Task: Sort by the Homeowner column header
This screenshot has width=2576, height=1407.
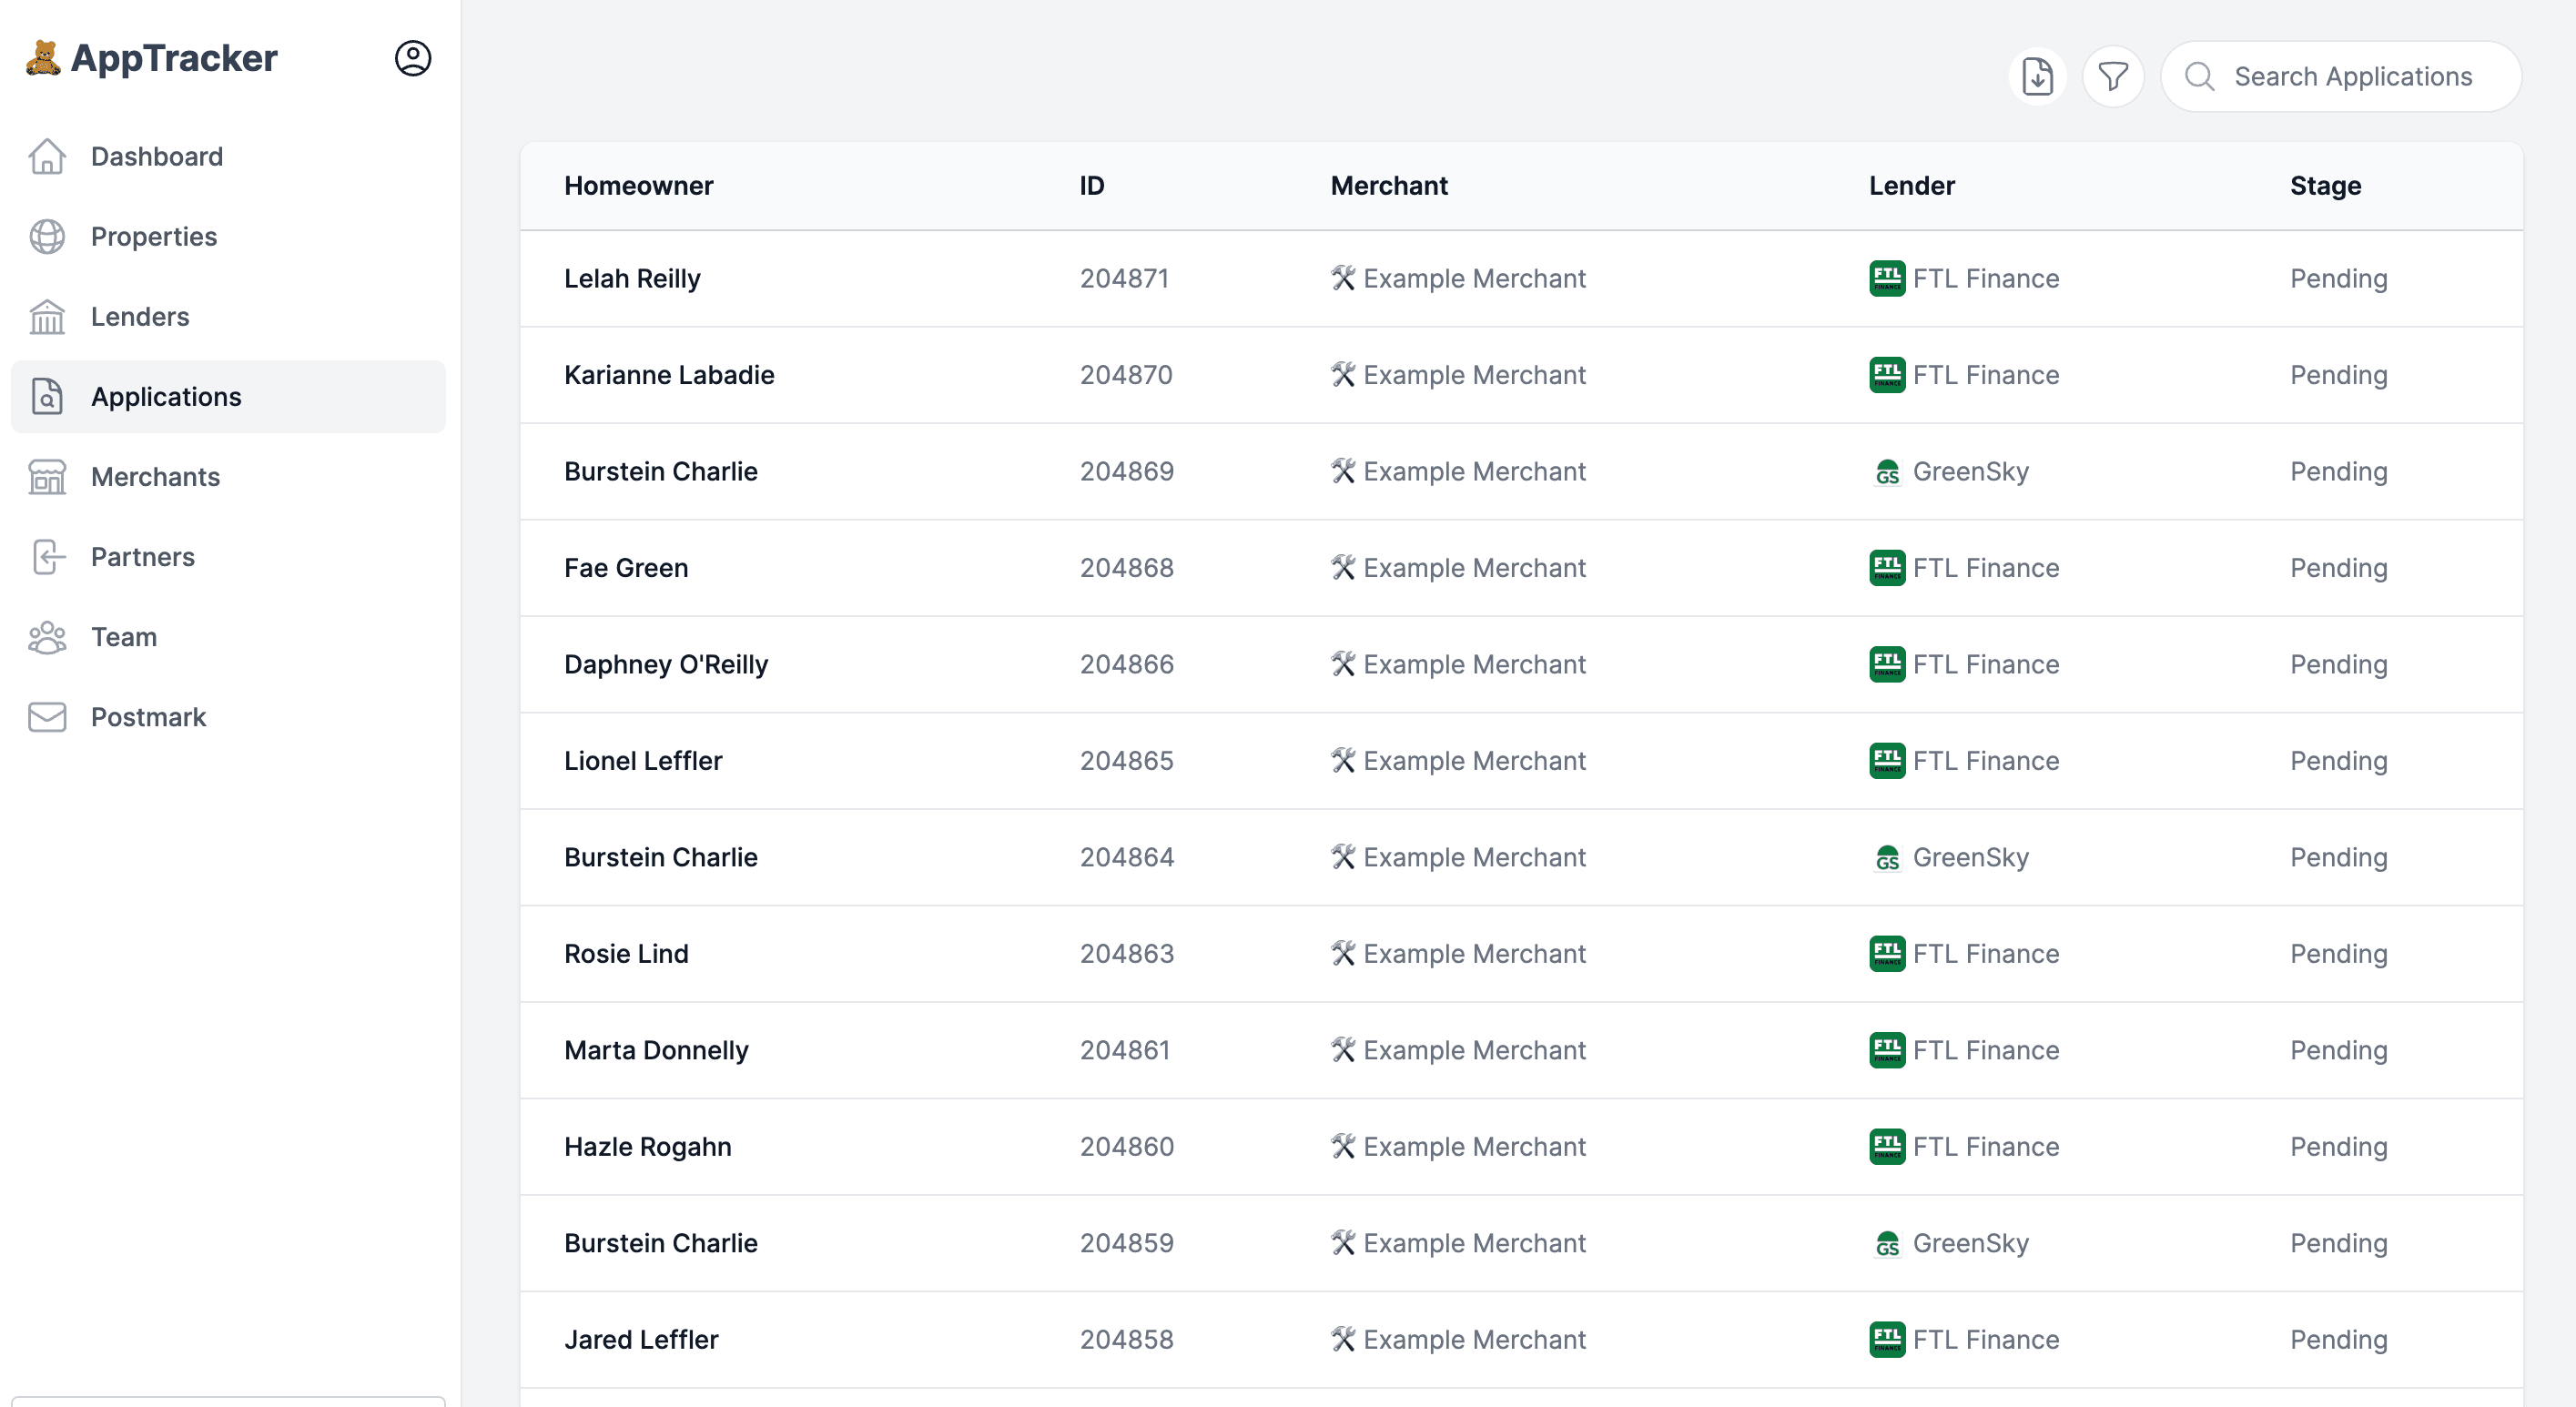Action: [x=639, y=186]
